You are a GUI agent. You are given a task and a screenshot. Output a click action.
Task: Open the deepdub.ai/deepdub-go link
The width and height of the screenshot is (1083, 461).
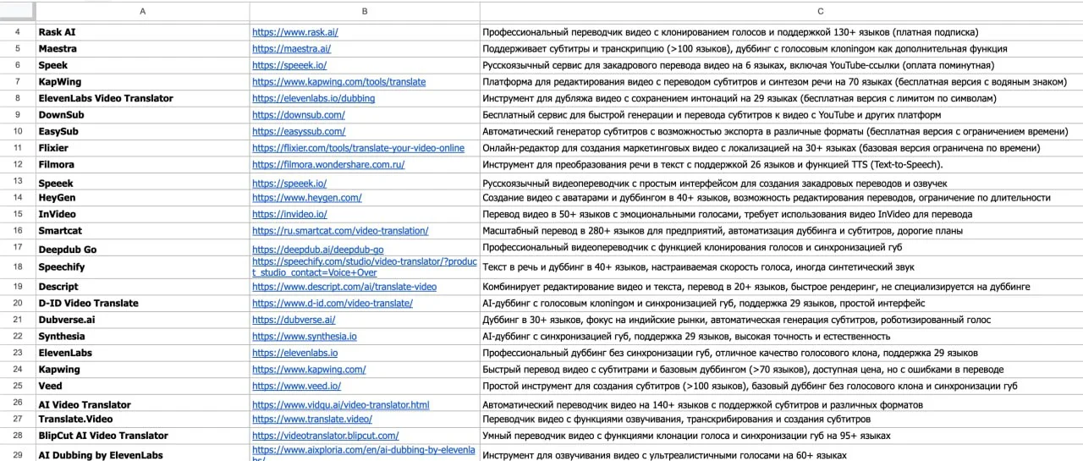pyautogui.click(x=318, y=250)
